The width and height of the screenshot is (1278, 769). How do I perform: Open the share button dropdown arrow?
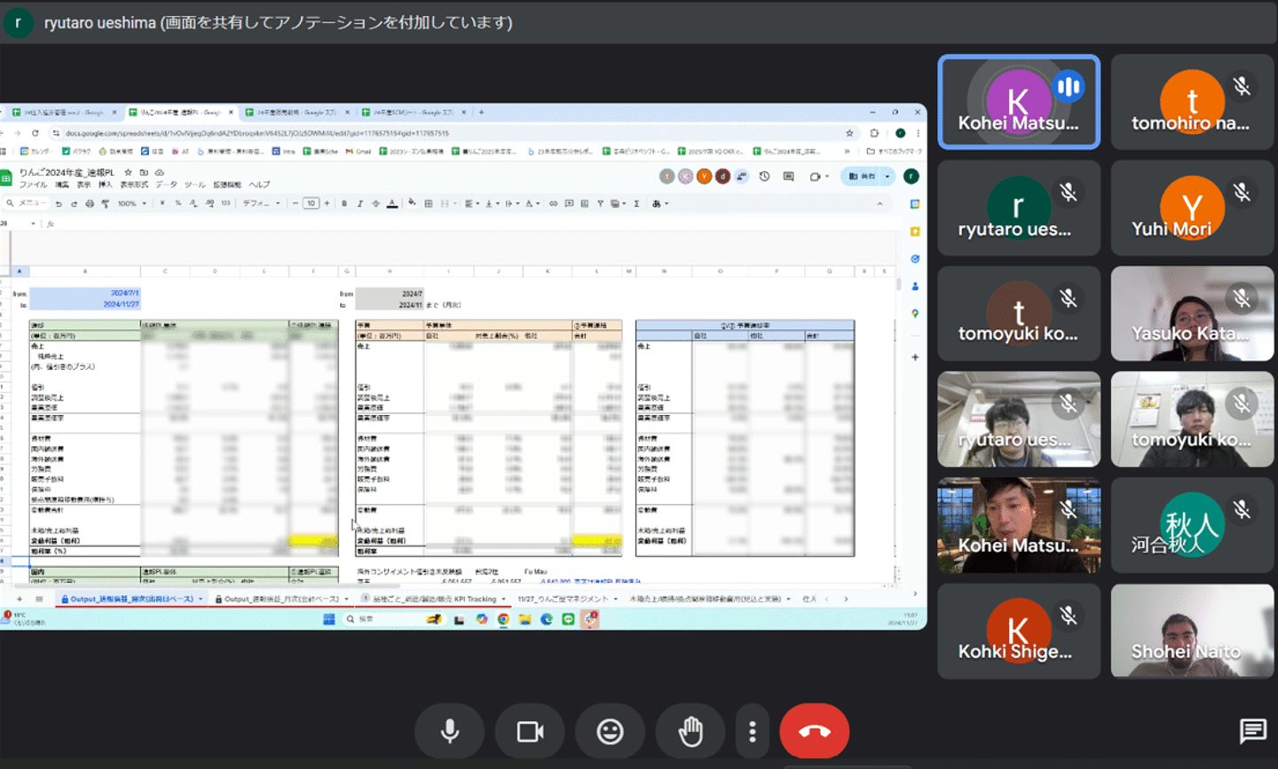pyautogui.click(x=887, y=177)
